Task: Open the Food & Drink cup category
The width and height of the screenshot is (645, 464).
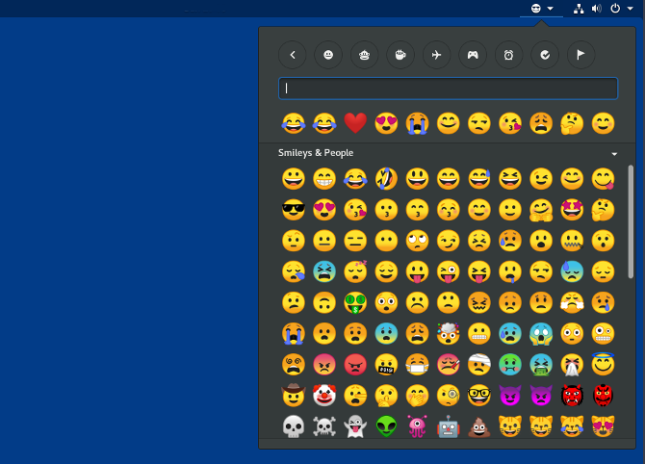Action: 400,56
